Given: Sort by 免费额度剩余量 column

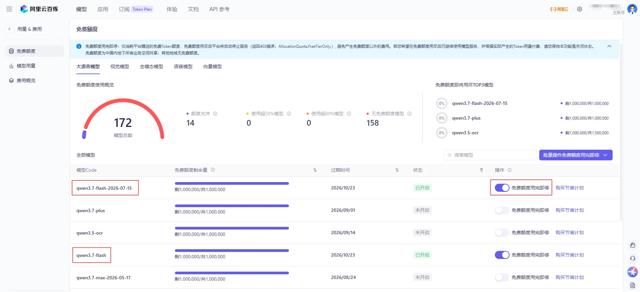Looking at the screenshot, I should [x=315, y=170].
